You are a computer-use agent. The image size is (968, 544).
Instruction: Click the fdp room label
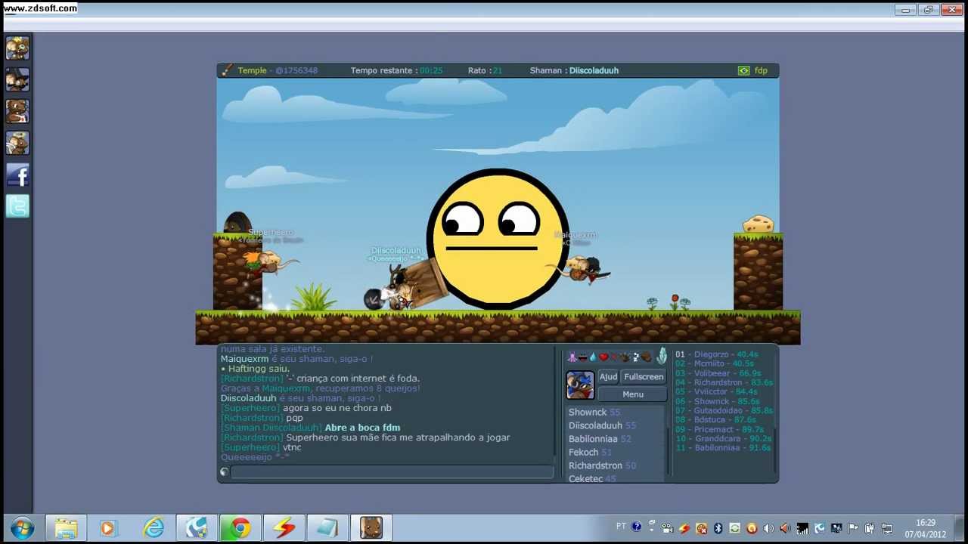761,70
